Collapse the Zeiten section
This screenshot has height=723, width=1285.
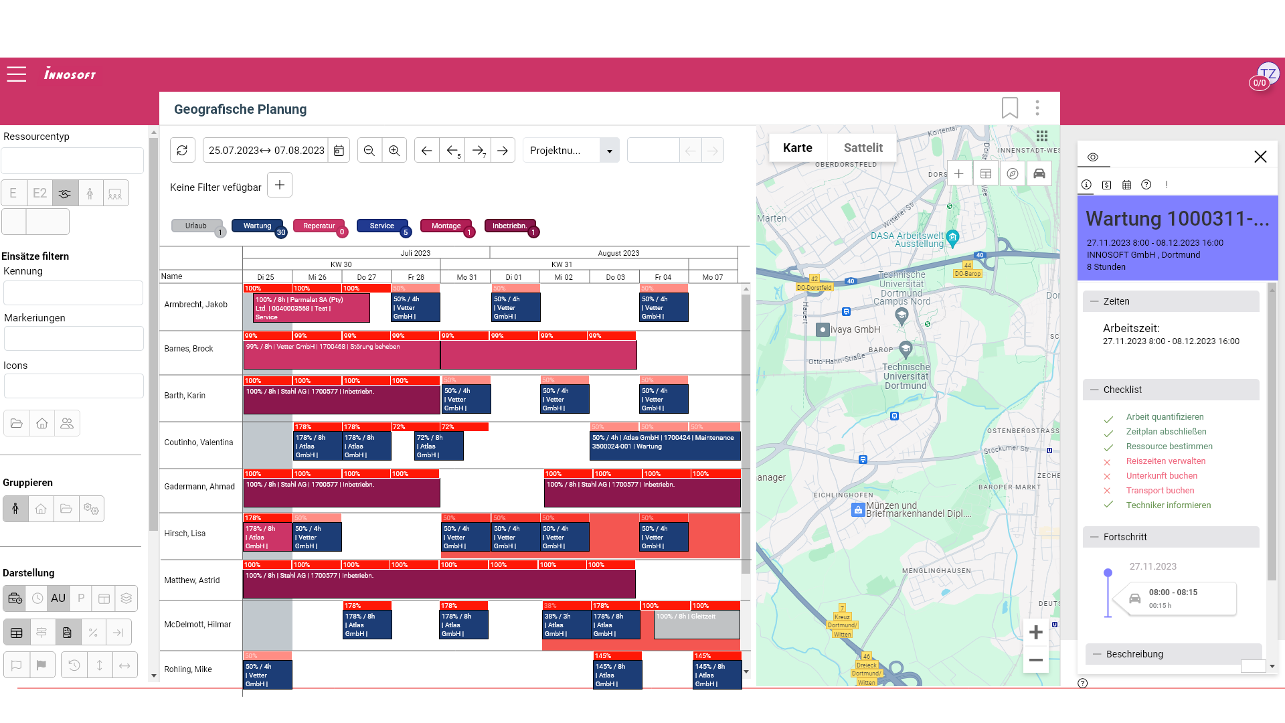(1096, 301)
